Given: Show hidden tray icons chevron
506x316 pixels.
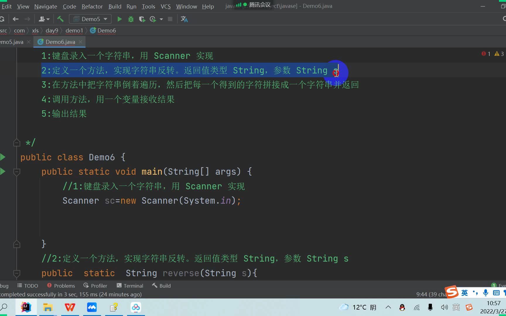Looking at the screenshot, I should 388,307.
